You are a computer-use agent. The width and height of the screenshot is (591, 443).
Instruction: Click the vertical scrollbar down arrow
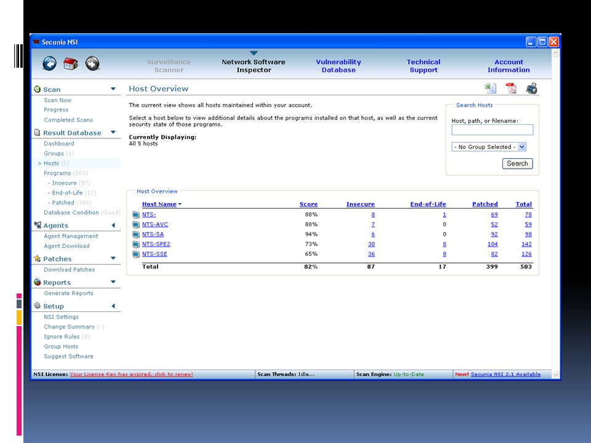(x=555, y=375)
